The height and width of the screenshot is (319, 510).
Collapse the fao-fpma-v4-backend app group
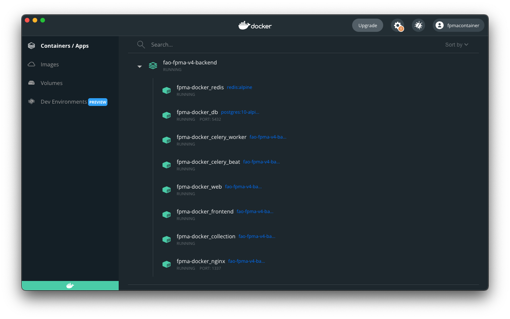[x=140, y=66]
